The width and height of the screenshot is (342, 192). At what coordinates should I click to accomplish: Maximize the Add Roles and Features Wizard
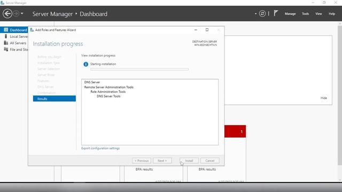click(x=207, y=30)
